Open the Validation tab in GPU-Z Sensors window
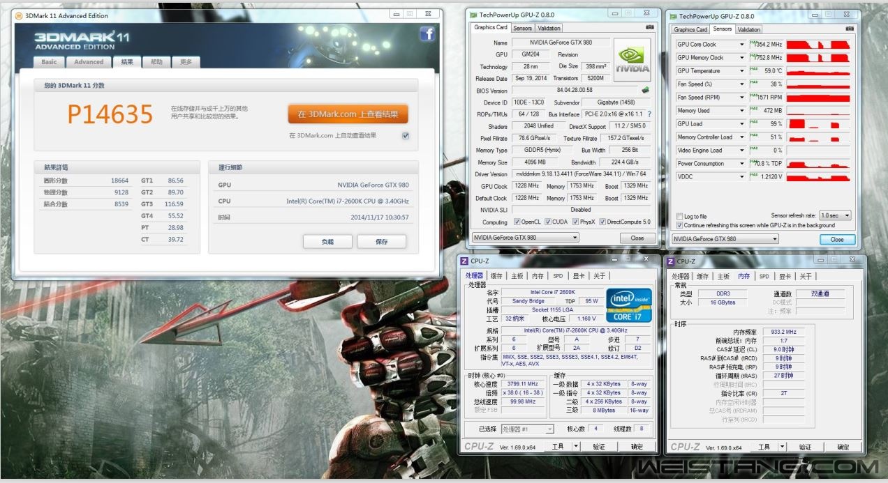 click(748, 29)
